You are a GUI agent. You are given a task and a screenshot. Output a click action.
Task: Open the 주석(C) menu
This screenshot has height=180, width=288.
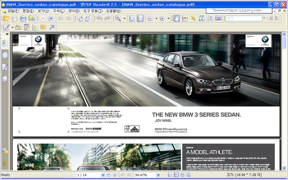coord(58,11)
